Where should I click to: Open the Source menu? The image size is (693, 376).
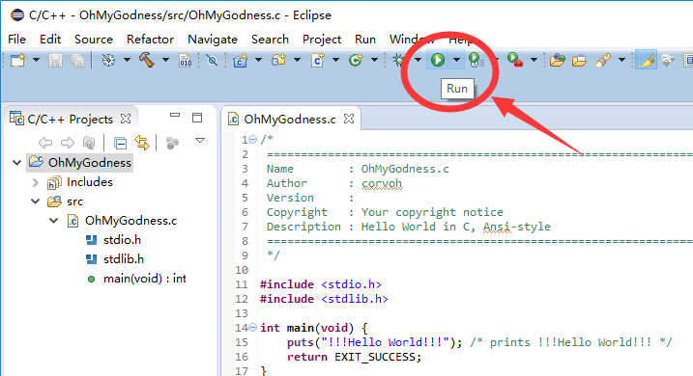pos(94,40)
